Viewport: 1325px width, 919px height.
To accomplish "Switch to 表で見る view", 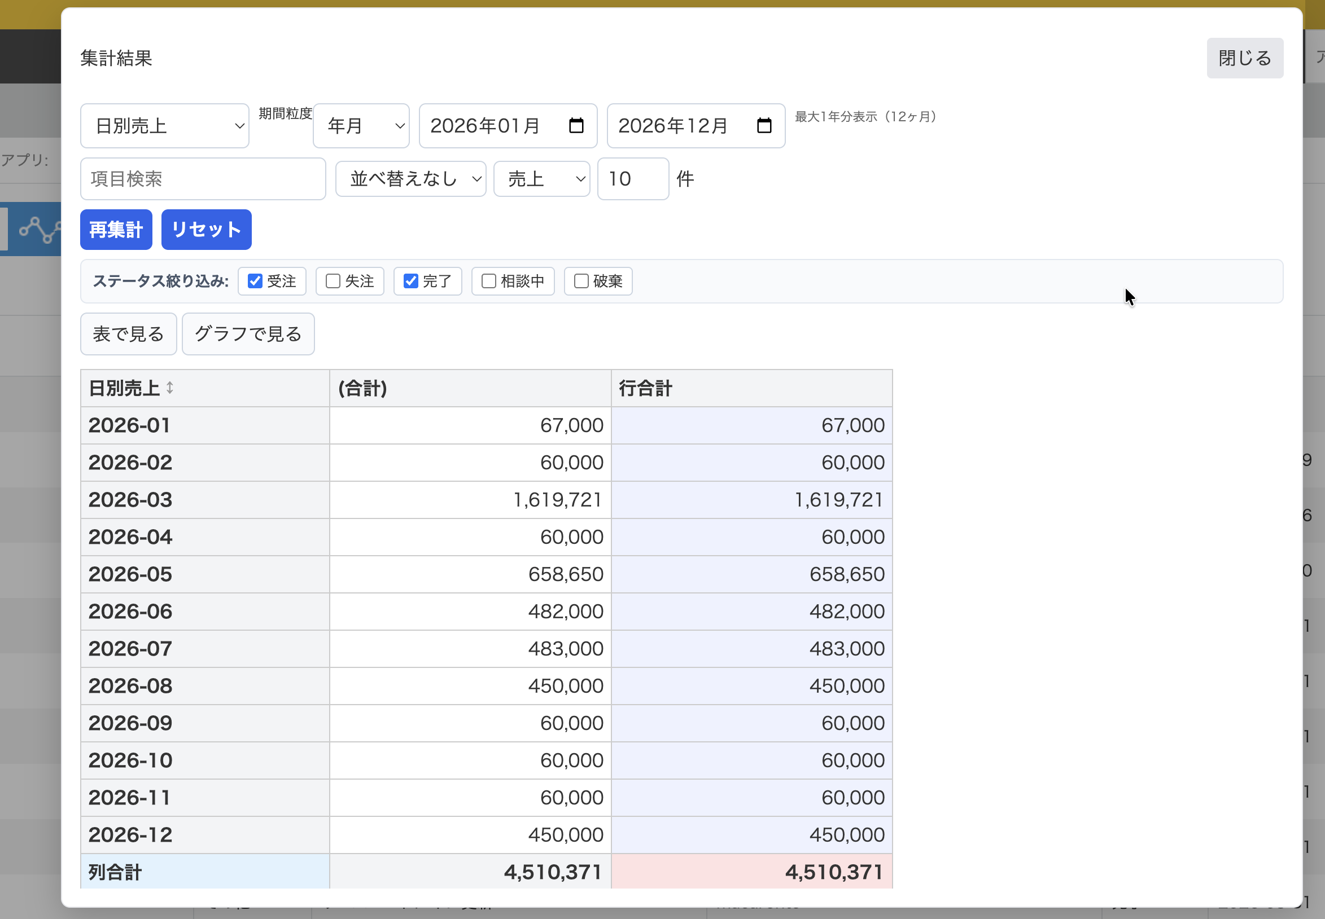I will [129, 334].
